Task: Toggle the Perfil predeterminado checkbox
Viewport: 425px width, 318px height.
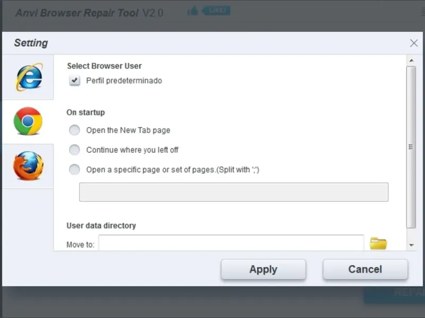Action: [x=75, y=81]
